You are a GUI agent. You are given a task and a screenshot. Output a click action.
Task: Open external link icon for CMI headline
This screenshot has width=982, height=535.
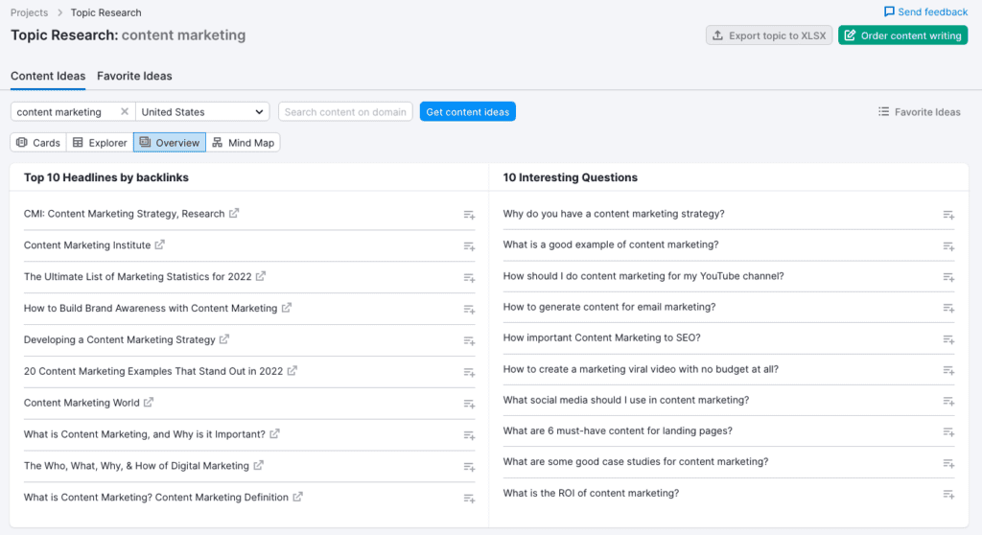[234, 213]
